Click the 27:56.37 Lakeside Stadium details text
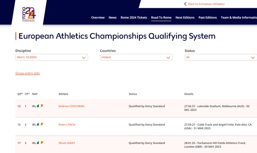The image size is (257, 153). 217,108
